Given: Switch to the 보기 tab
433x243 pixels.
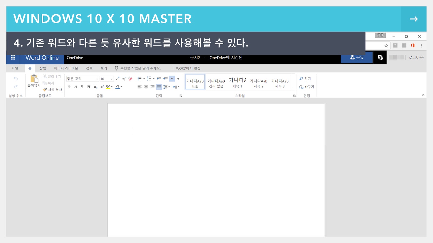Looking at the screenshot, I should point(104,68).
